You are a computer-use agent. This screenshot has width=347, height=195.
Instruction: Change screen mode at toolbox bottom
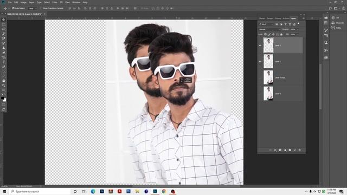(x=4, y=109)
